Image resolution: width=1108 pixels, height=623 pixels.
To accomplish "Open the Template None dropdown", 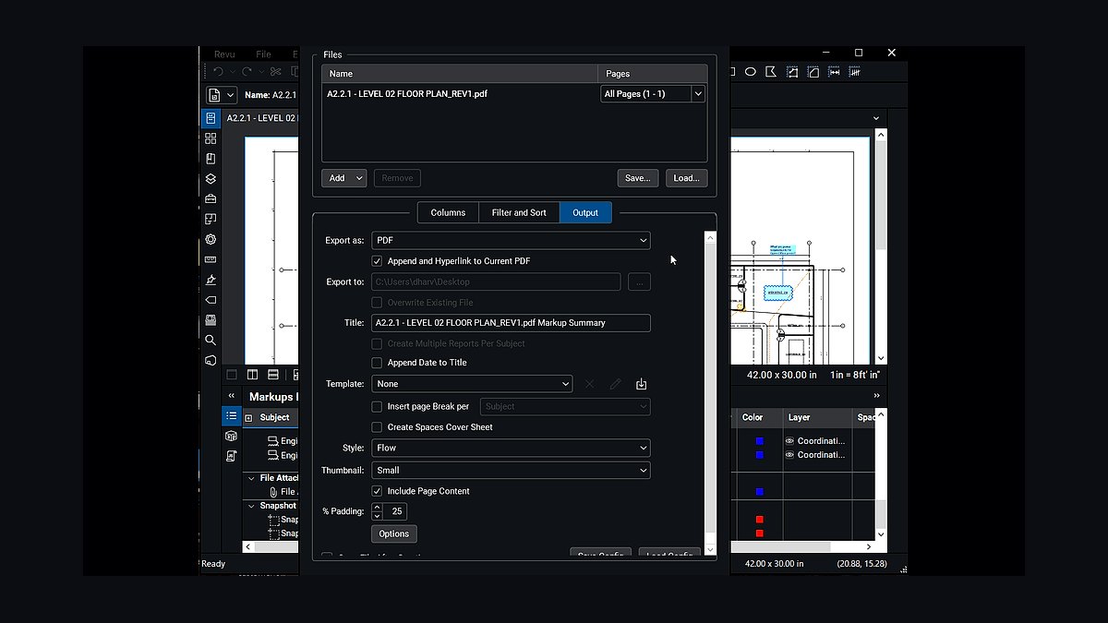I will 472,384.
